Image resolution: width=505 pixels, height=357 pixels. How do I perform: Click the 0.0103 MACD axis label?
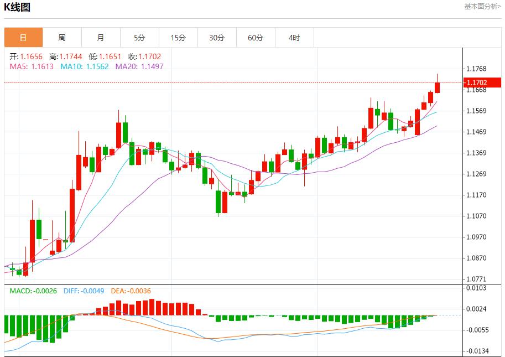point(476,288)
